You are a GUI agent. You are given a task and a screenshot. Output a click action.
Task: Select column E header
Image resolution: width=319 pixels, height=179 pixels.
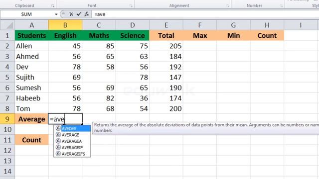166,25
